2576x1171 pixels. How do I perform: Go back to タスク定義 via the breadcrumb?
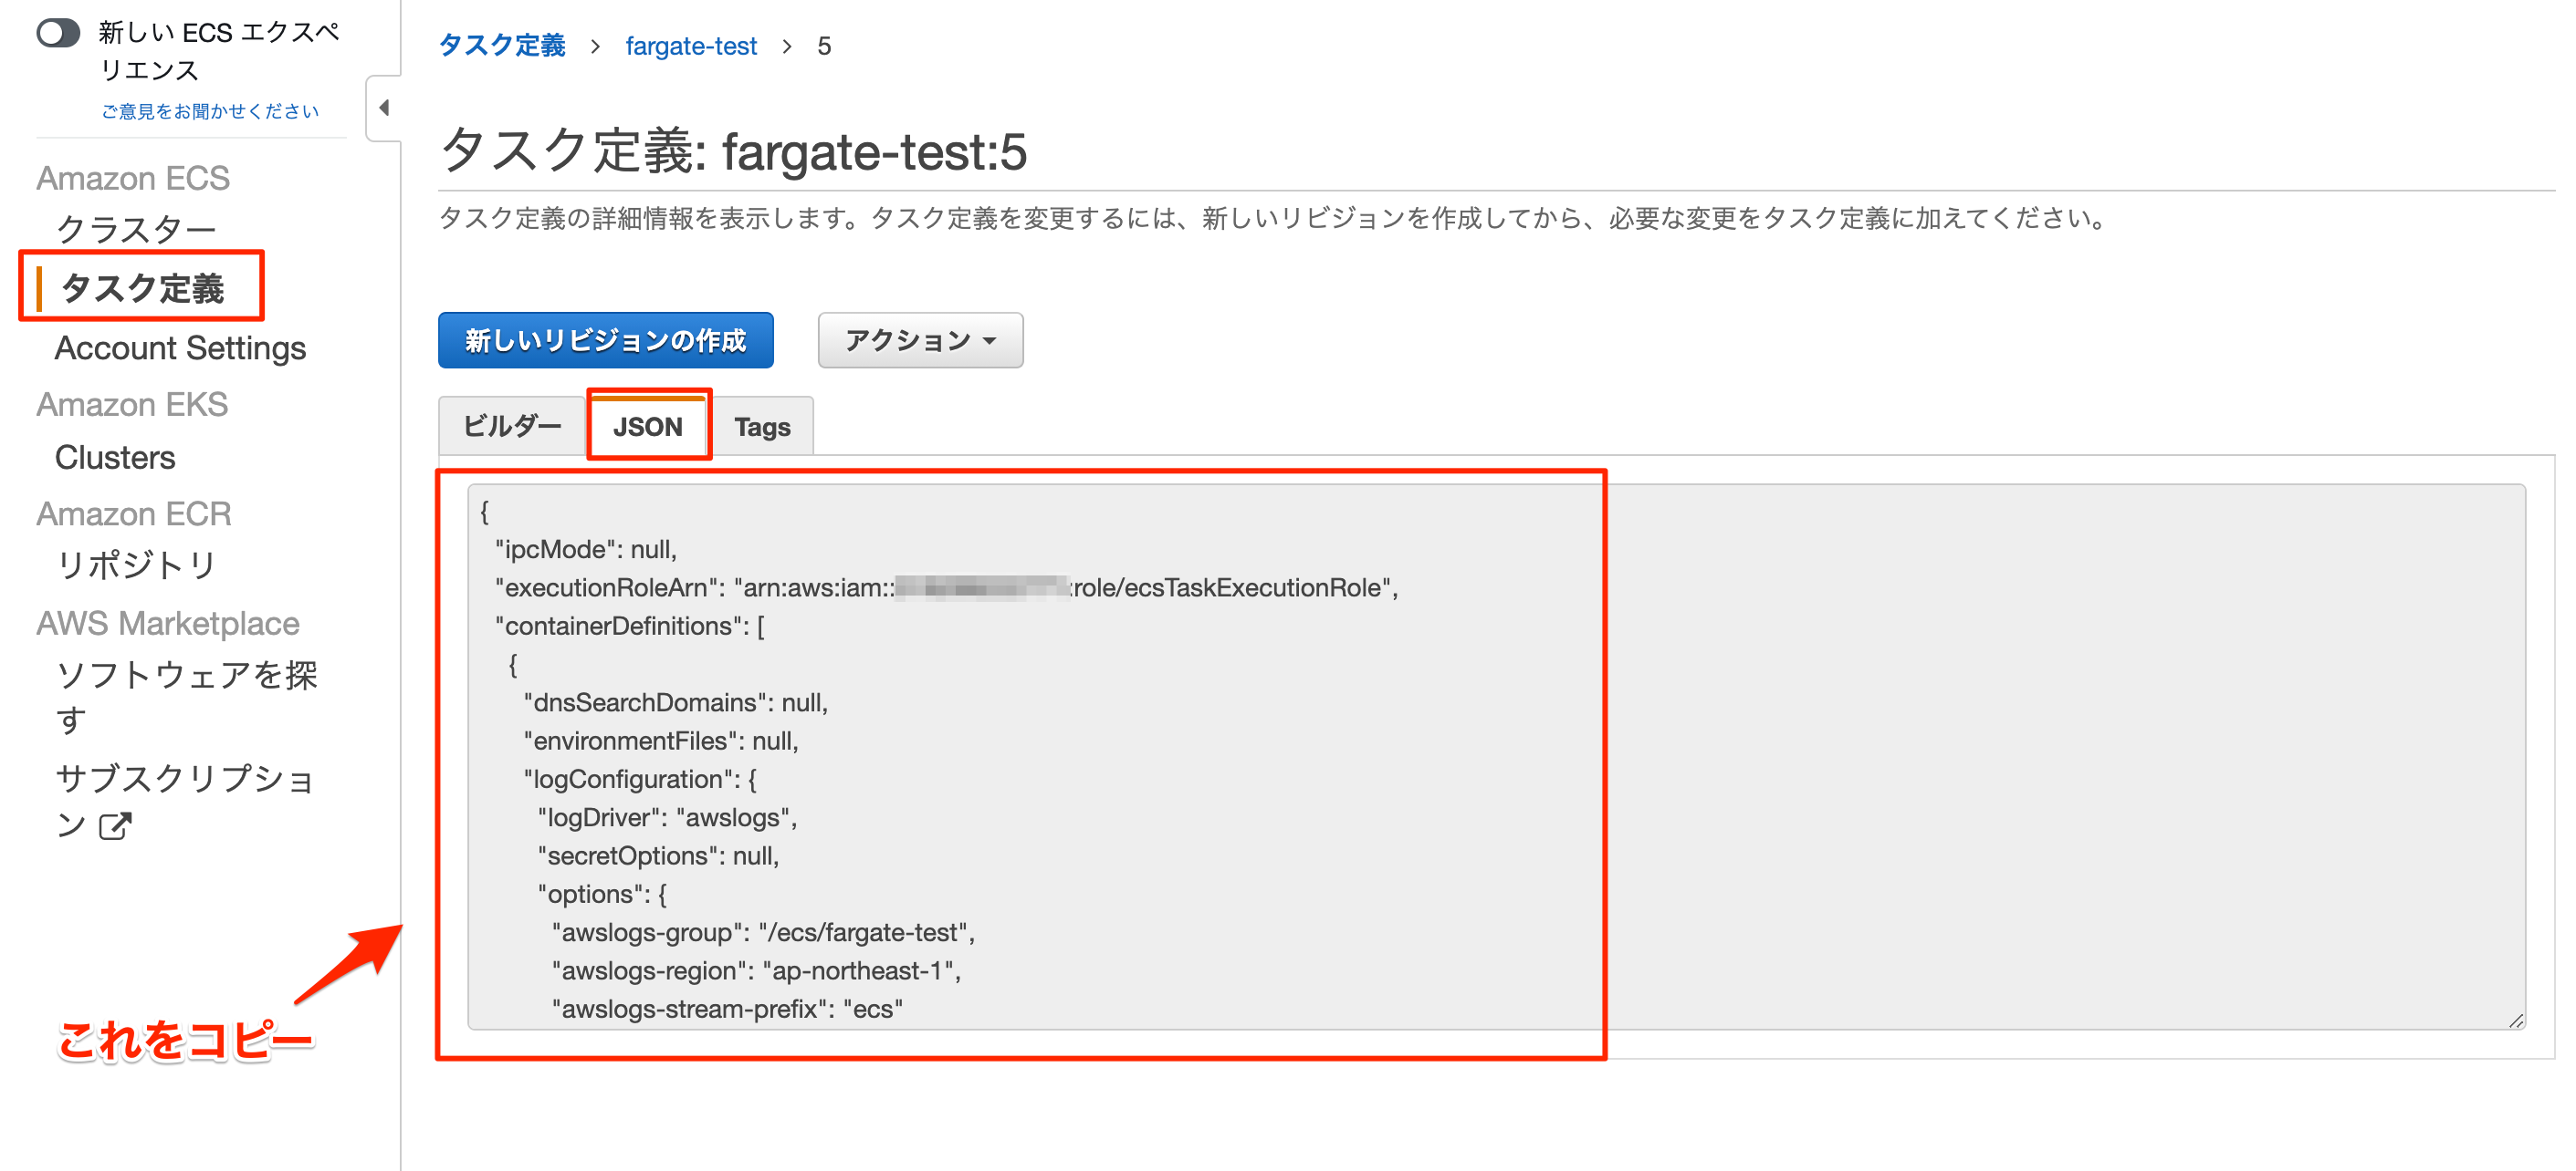click(x=501, y=45)
